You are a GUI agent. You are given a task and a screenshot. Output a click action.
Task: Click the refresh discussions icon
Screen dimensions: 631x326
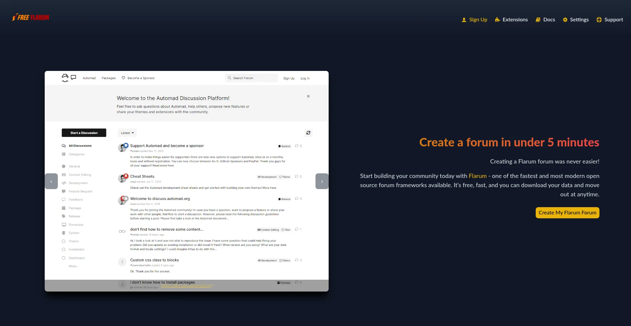pos(308,133)
